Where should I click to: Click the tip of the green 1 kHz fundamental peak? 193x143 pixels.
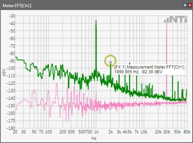pyautogui.click(x=96, y=21)
